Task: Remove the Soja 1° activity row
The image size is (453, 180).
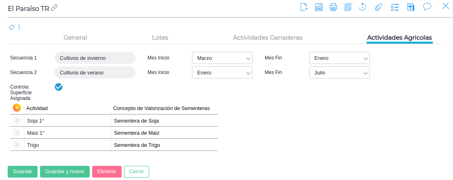Action: point(17,121)
